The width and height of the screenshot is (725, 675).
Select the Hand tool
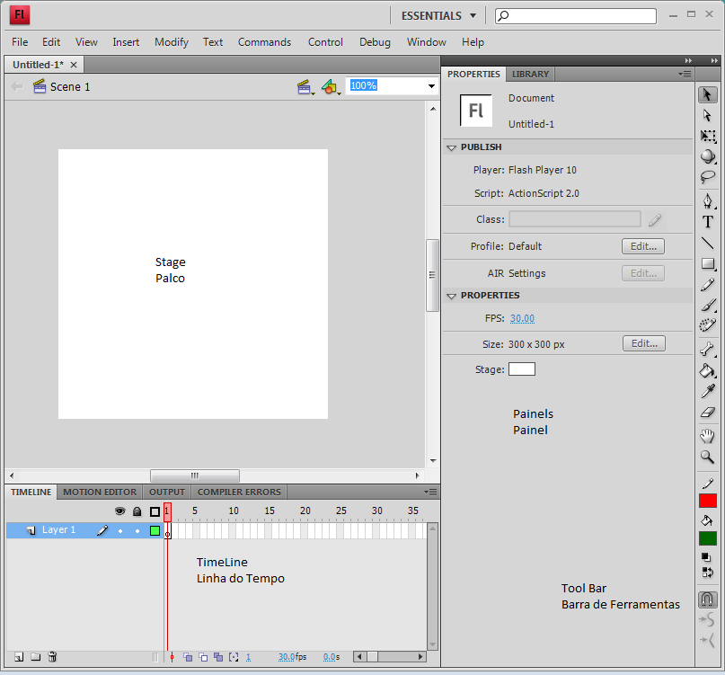click(x=708, y=436)
